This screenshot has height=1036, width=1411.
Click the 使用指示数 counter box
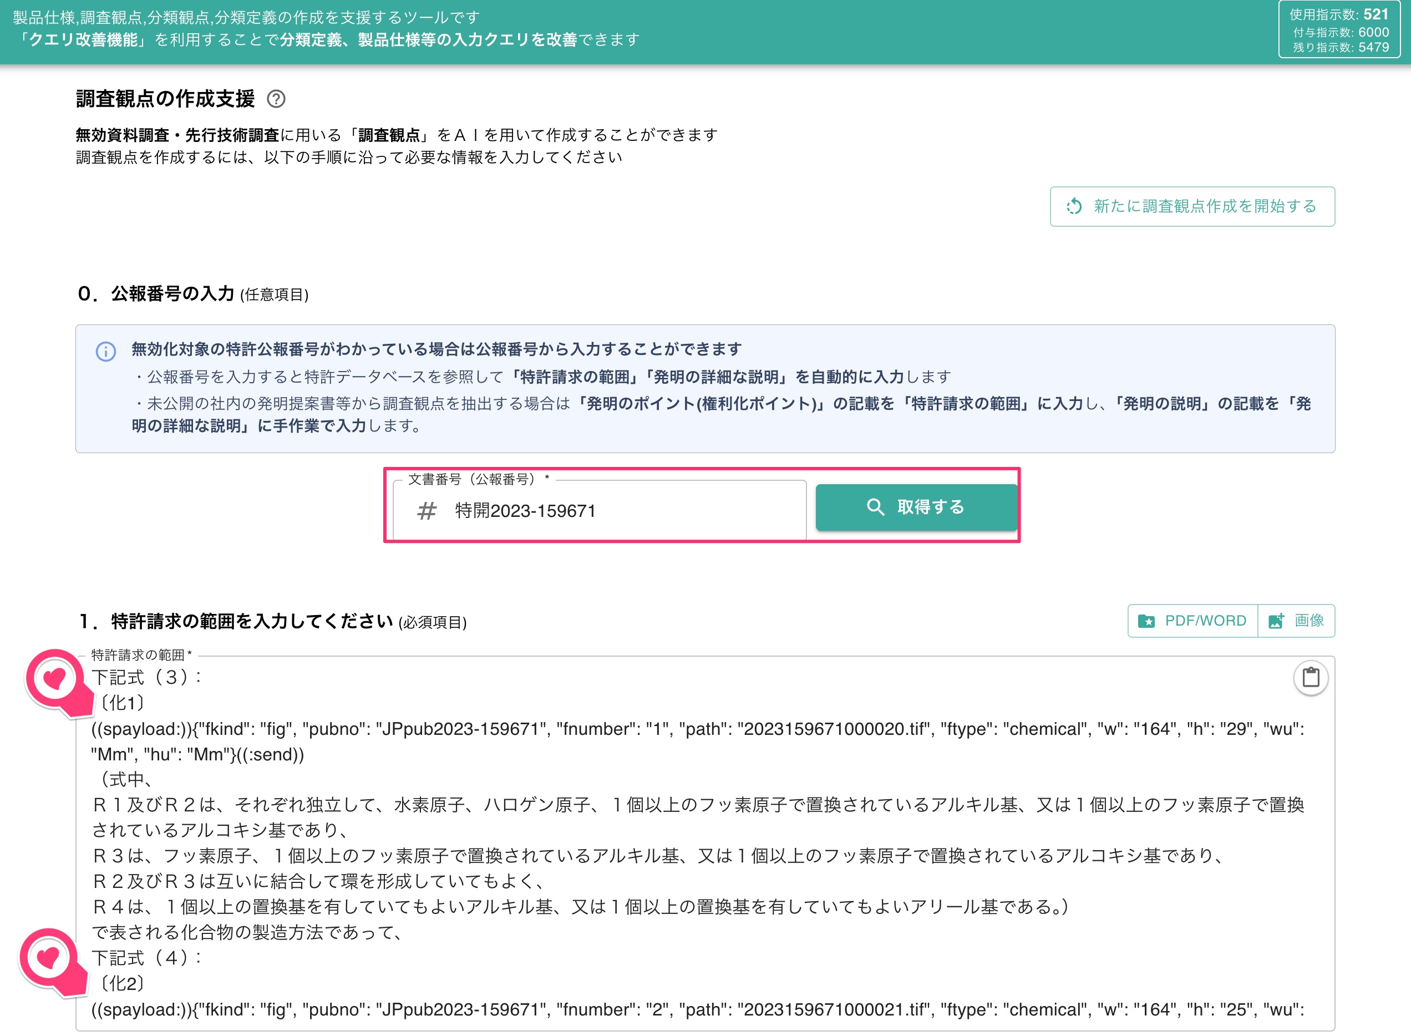(1339, 29)
